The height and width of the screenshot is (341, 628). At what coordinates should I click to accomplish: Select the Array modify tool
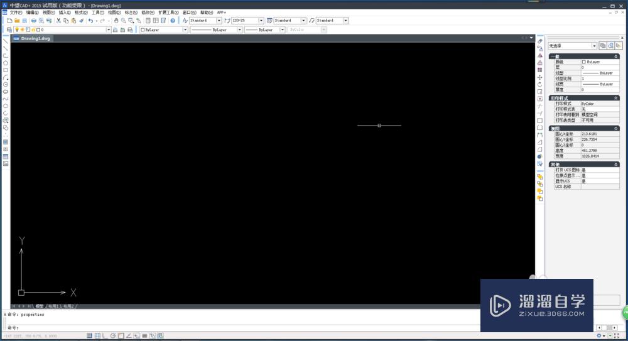click(540, 70)
